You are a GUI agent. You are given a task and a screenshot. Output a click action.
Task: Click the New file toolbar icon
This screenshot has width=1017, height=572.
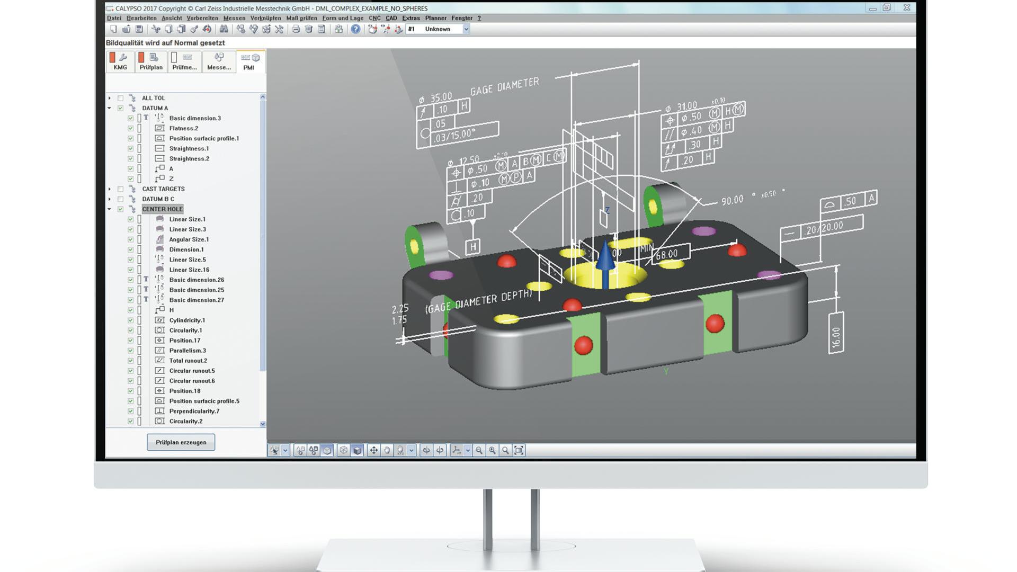coord(113,29)
